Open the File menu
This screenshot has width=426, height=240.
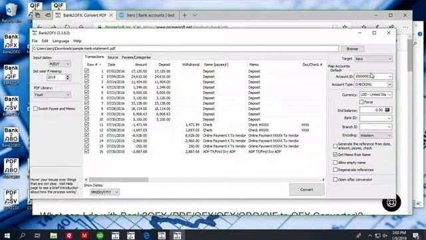[35, 41]
